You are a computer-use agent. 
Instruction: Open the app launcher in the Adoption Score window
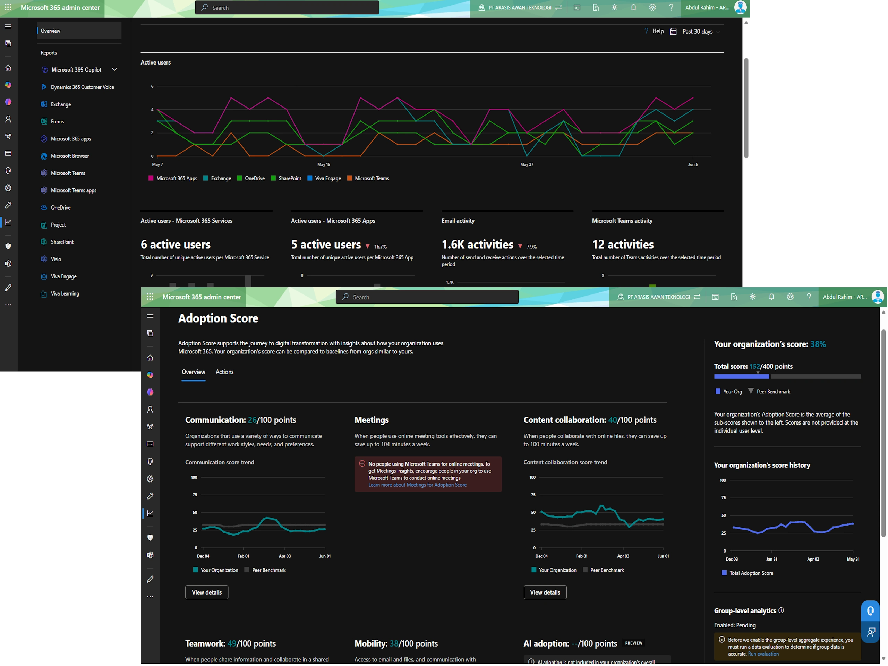(150, 297)
